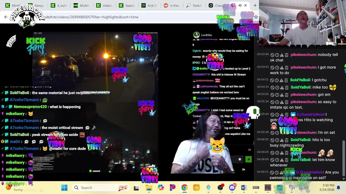
Task: Go back with the browser back arrow
Action: click(6, 17)
